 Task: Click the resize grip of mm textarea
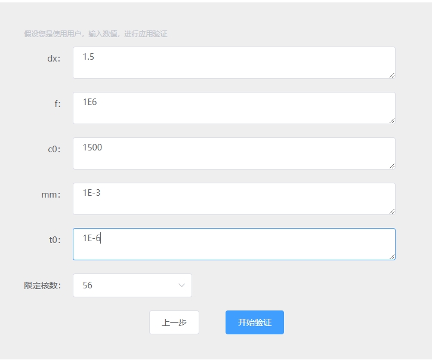click(x=391, y=211)
